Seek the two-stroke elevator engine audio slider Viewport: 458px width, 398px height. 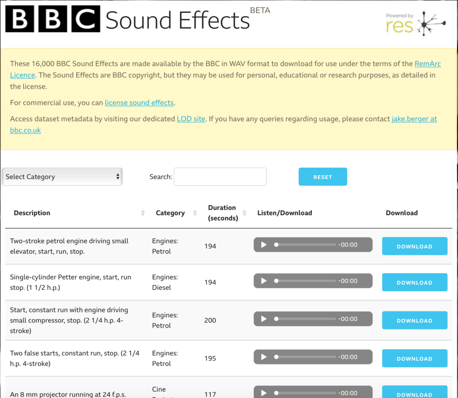(x=305, y=245)
